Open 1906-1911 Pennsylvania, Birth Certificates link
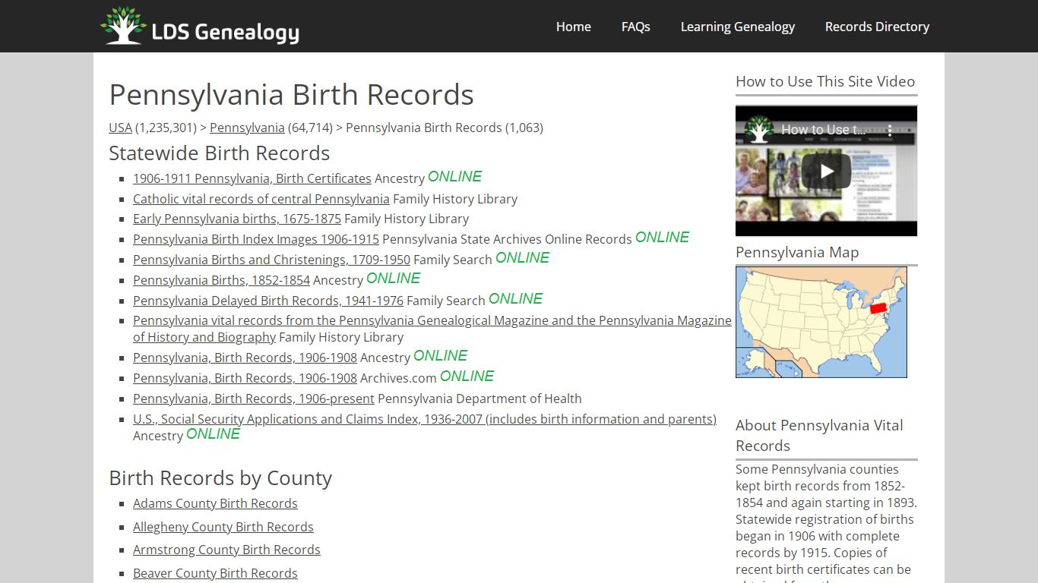The image size is (1038, 583). [x=252, y=178]
